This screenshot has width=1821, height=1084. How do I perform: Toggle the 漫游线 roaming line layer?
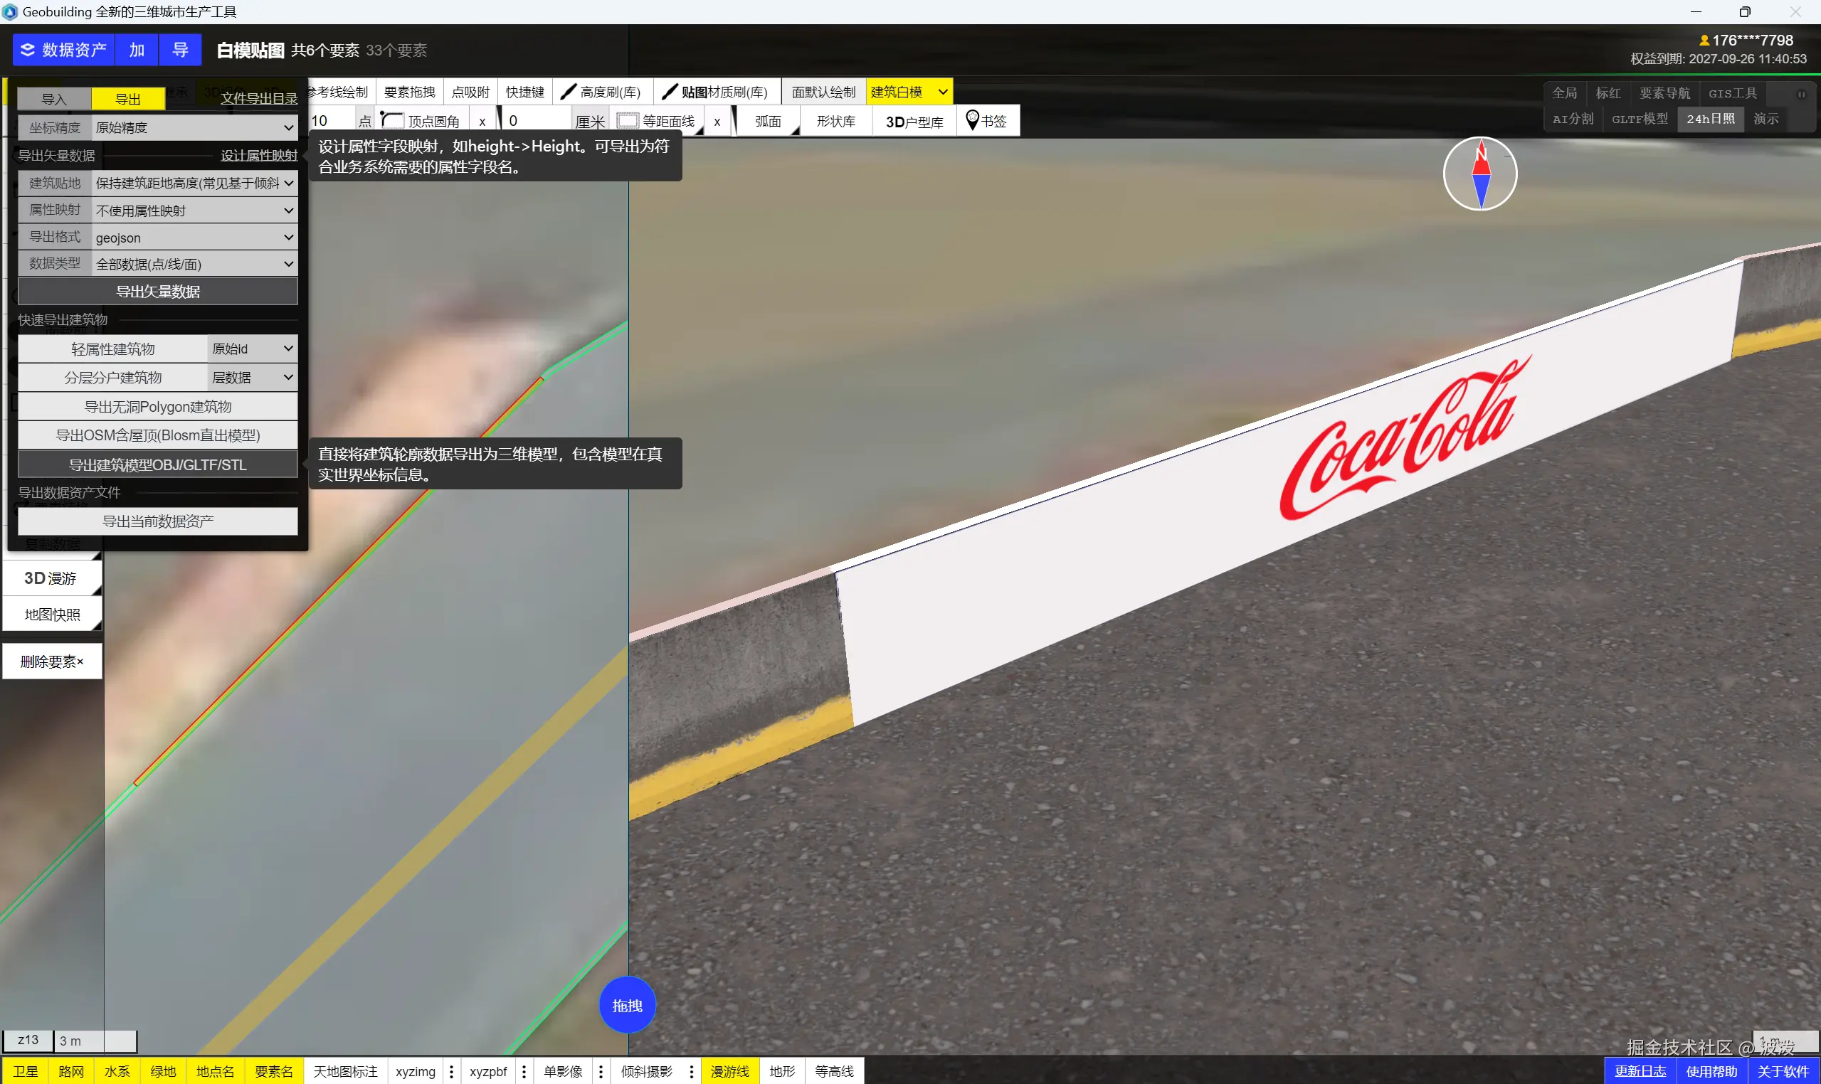[x=729, y=1072]
